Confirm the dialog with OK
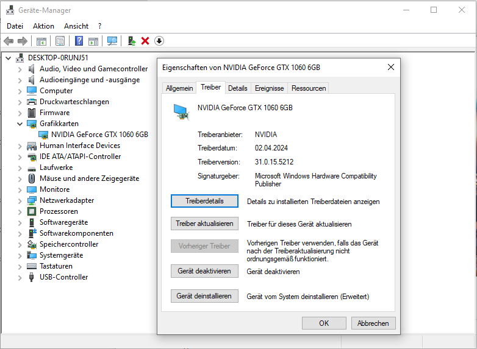 pyautogui.click(x=324, y=323)
